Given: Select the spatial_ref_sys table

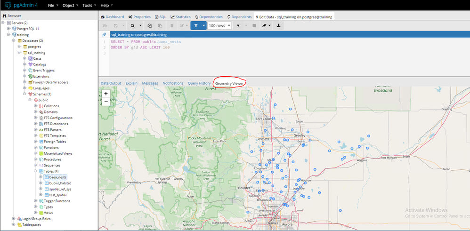Looking at the screenshot, I should pyautogui.click(x=60, y=189).
